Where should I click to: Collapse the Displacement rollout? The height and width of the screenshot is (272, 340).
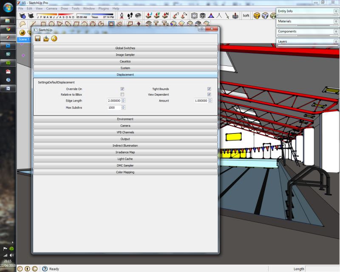tap(125, 75)
